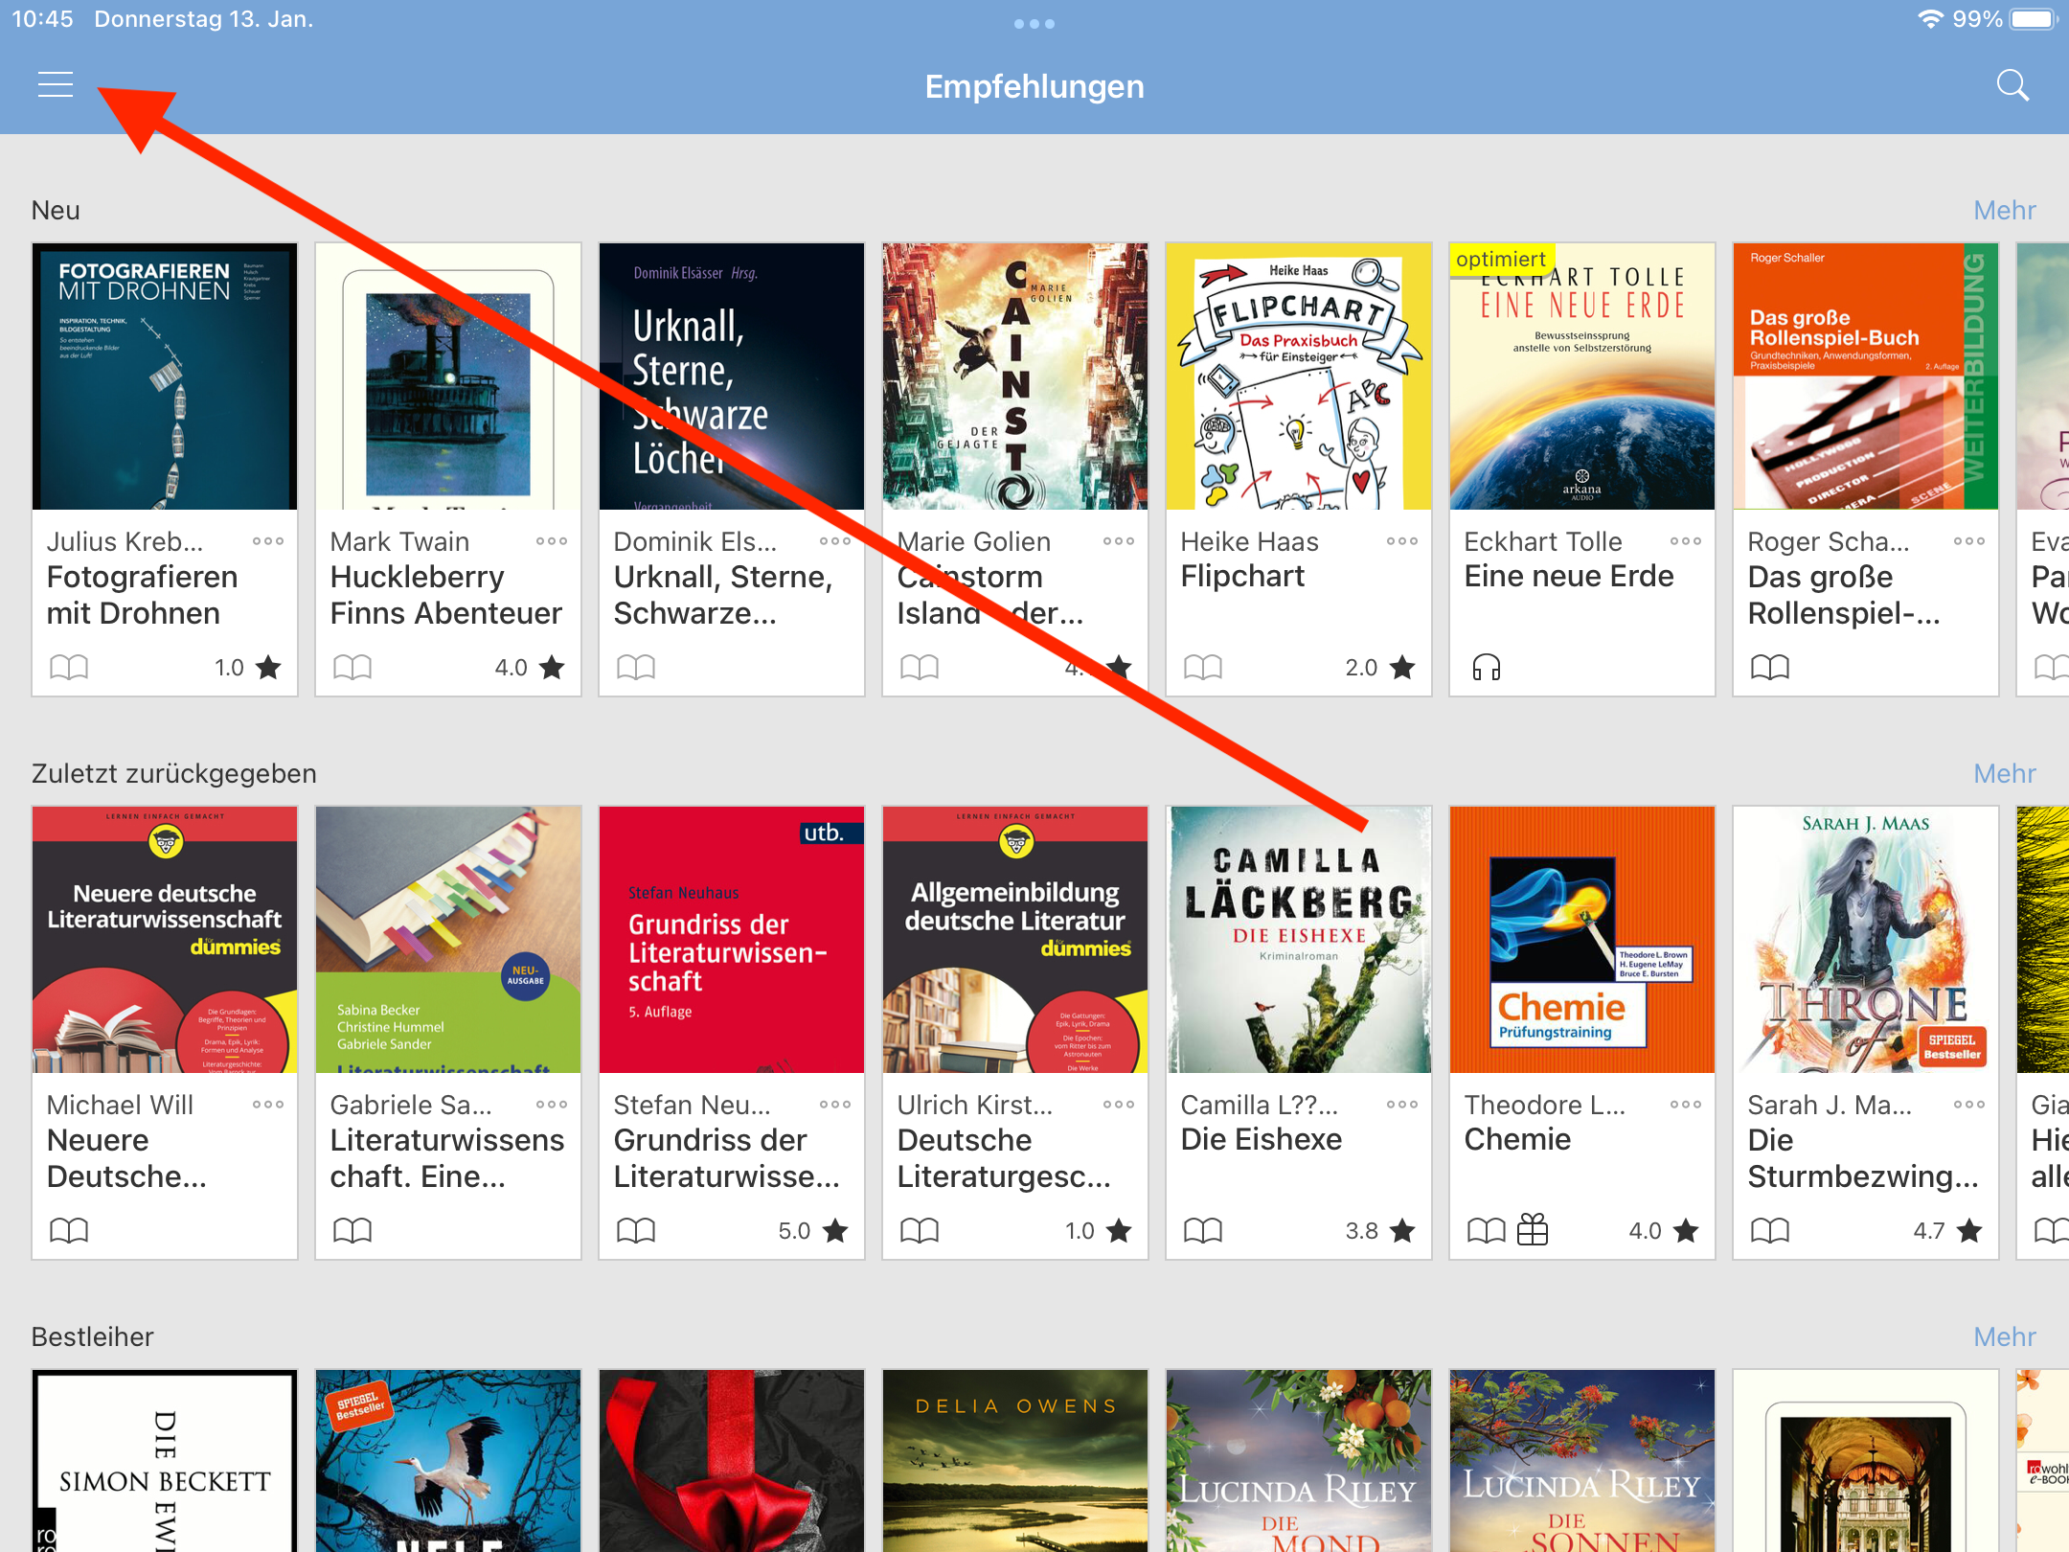This screenshot has height=1552, width=2069.
Task: Tap ebook icon under Fotografieren mit Drohnen
Action: click(69, 667)
